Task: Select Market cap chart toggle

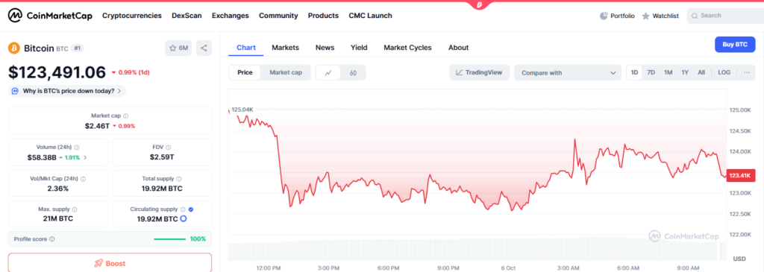Action: tap(286, 72)
